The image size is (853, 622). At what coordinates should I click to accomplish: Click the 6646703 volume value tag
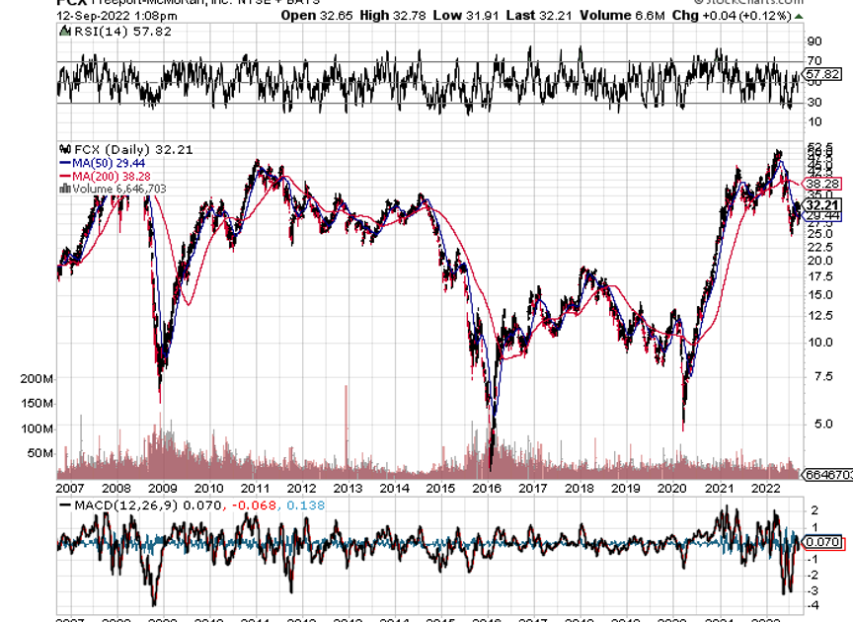coord(826,475)
